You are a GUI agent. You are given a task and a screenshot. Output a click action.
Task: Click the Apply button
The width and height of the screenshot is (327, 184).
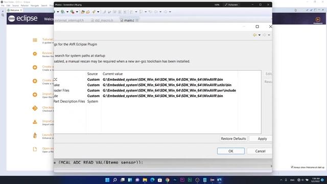[261, 139]
